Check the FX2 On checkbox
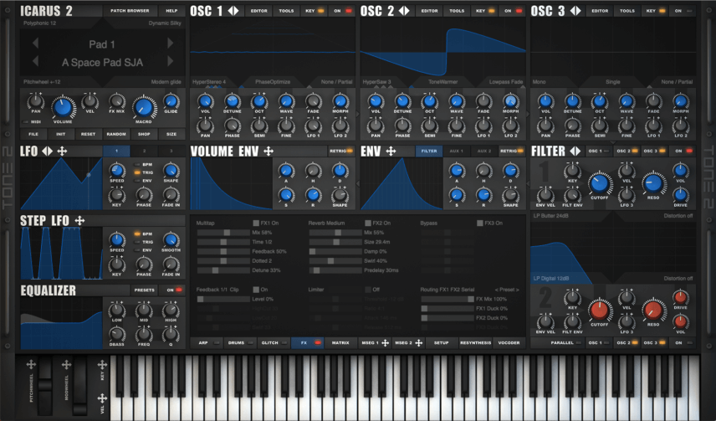The height and width of the screenshot is (421, 716). coord(368,223)
